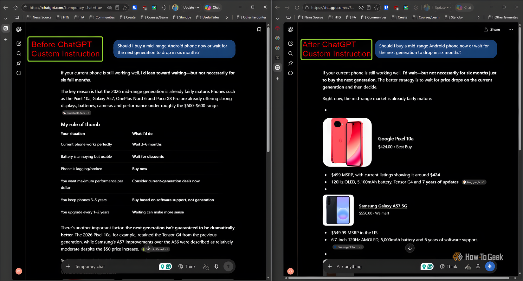Click microphone icon in right Ask anything box

(x=478, y=266)
